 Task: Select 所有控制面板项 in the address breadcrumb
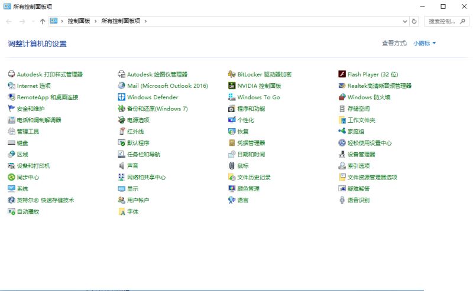(x=121, y=21)
